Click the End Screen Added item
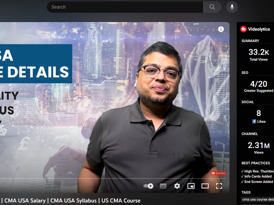 click(257, 182)
